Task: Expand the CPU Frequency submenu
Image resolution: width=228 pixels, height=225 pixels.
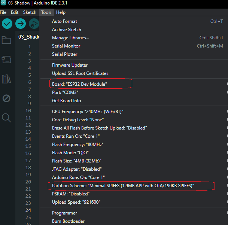Action: point(134,112)
